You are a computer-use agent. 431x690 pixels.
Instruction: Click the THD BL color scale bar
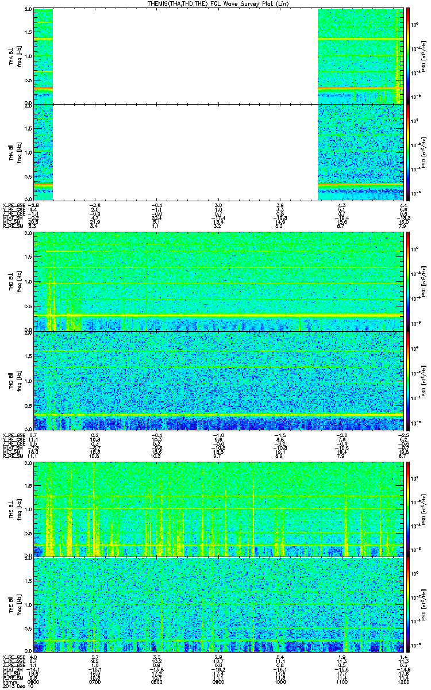coord(409,281)
